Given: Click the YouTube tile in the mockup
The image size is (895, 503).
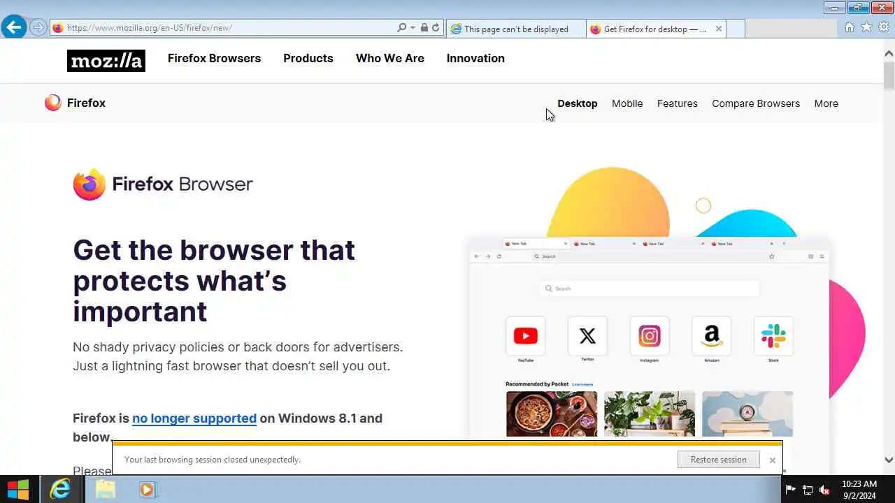Looking at the screenshot, I should coord(525,336).
